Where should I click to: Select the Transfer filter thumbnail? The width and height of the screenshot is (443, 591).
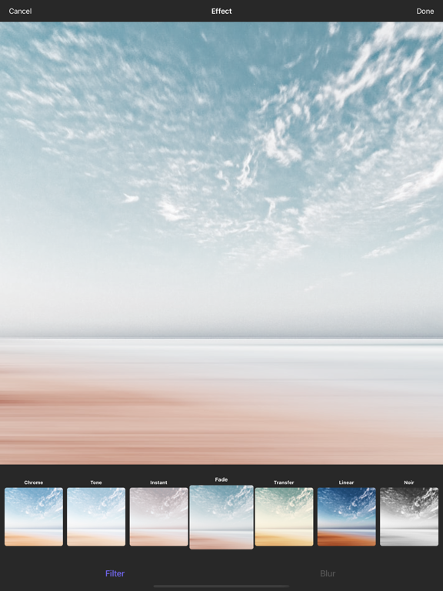[284, 517]
